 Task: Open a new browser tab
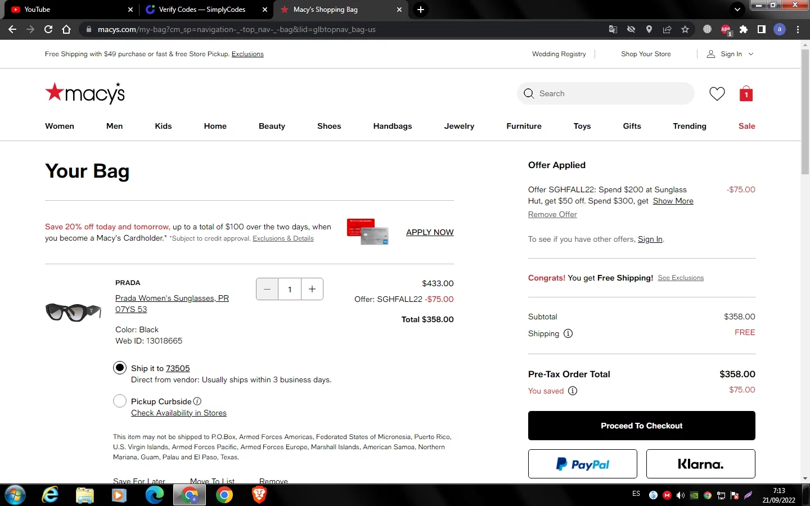421,10
